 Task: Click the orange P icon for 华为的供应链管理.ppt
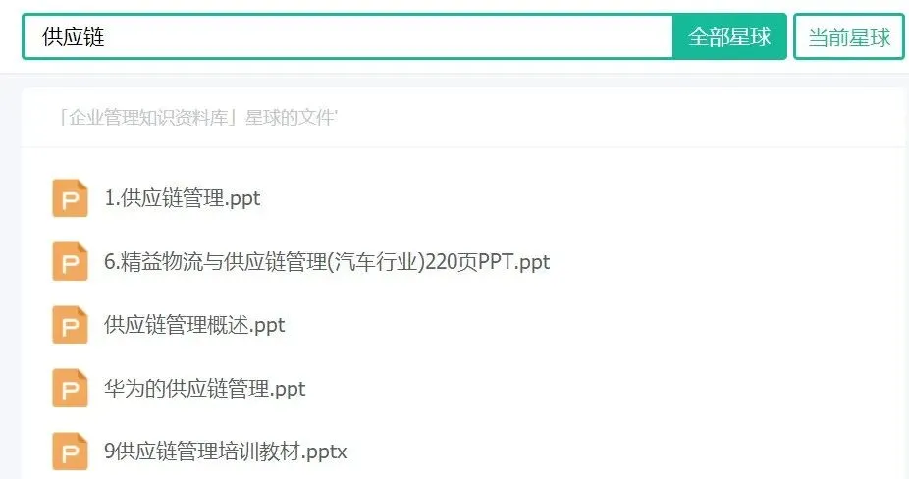coord(70,388)
